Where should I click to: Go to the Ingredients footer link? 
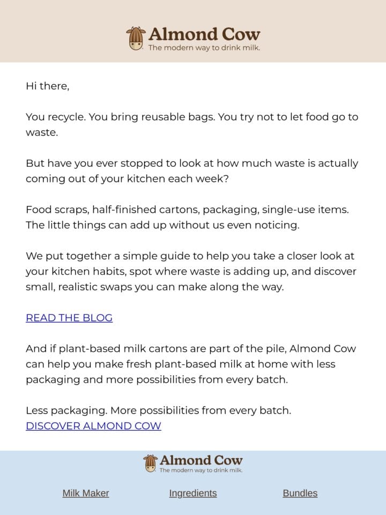(193, 493)
